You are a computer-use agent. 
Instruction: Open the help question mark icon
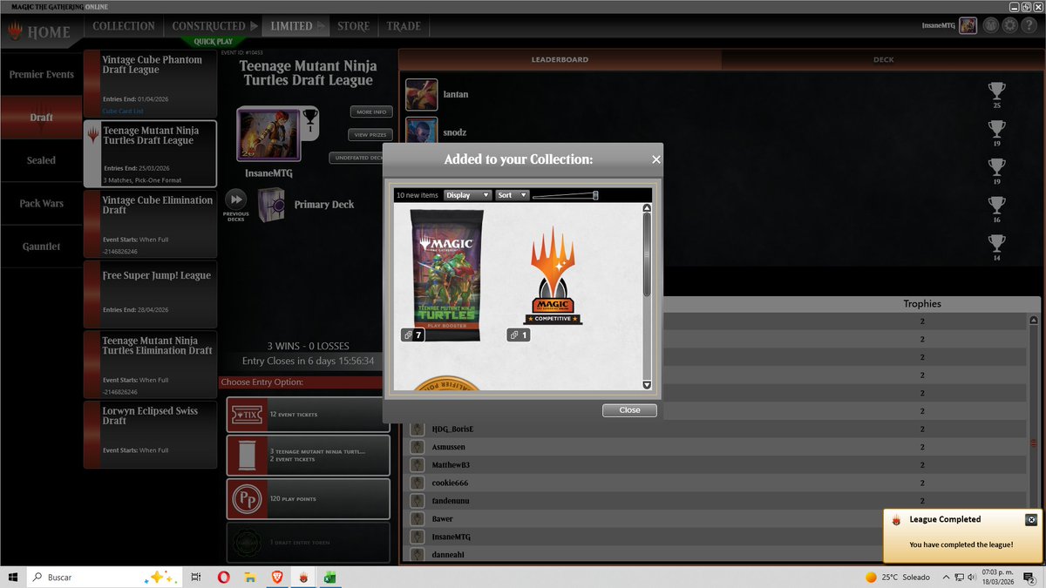tap(1029, 25)
